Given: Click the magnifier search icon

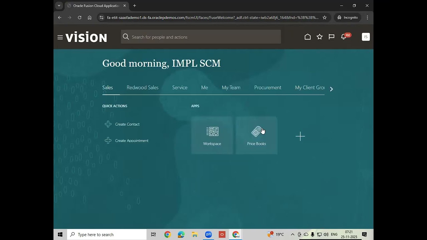Looking at the screenshot, I should (x=126, y=37).
